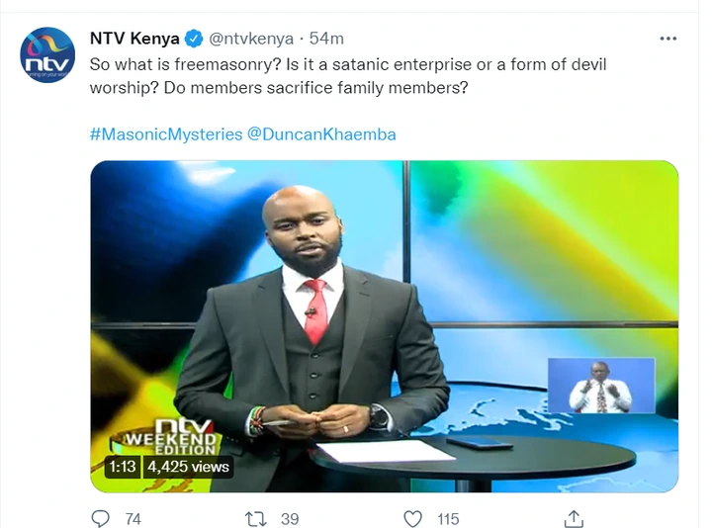Click the 39 retweets count

290,519
